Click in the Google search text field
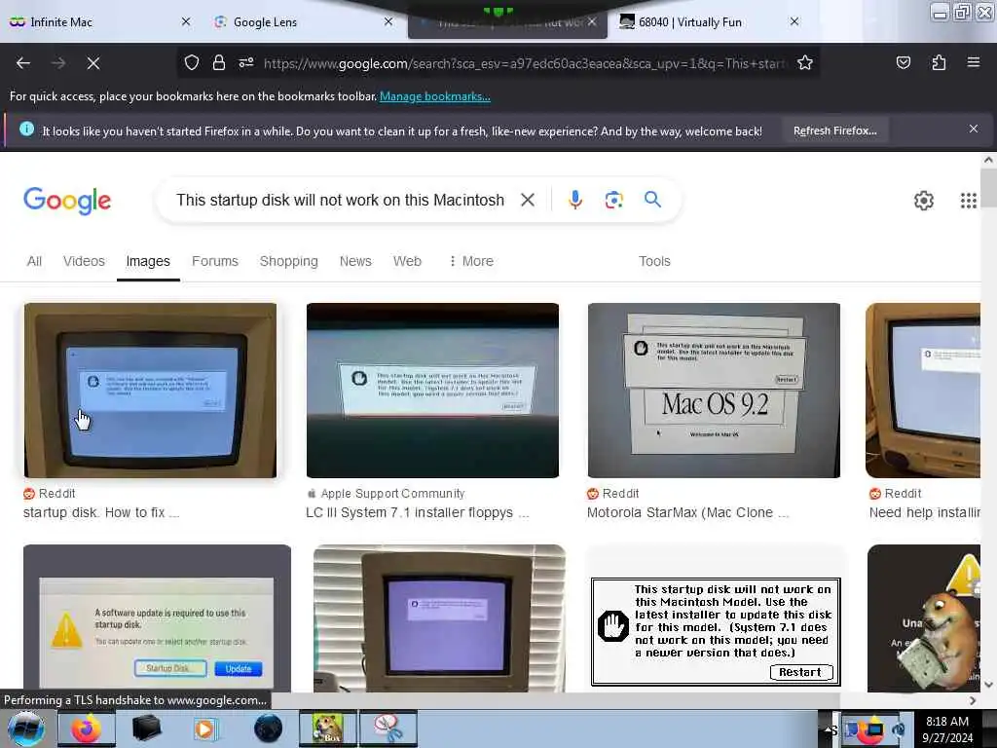 point(340,201)
